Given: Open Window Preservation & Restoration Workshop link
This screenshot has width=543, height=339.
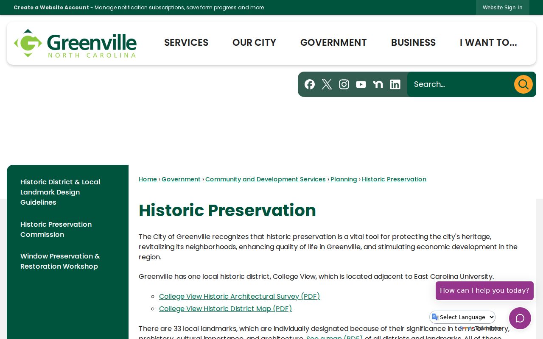Looking at the screenshot, I should [60, 261].
